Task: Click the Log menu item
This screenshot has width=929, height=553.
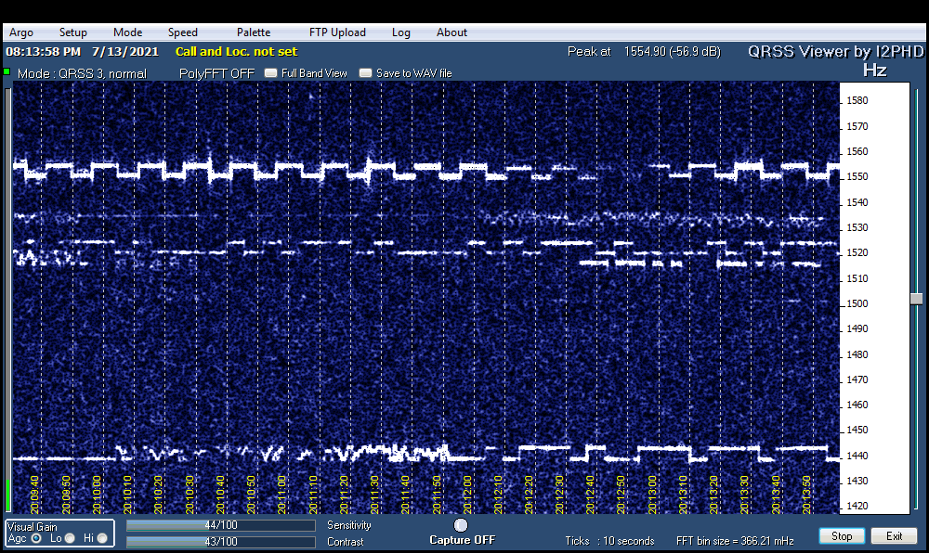Action: point(401,32)
